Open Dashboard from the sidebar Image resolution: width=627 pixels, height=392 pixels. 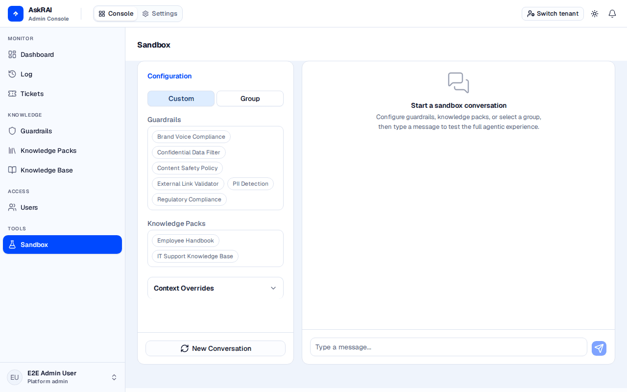click(62, 54)
